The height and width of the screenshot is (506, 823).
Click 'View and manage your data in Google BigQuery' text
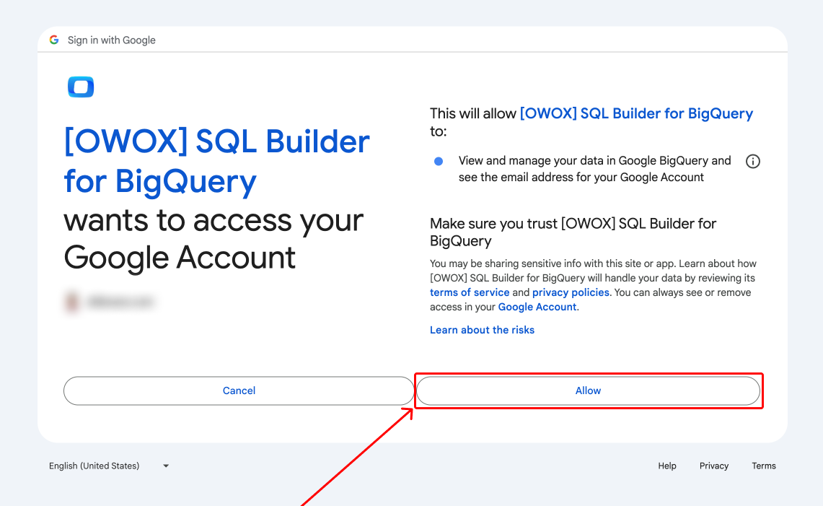tap(594, 169)
